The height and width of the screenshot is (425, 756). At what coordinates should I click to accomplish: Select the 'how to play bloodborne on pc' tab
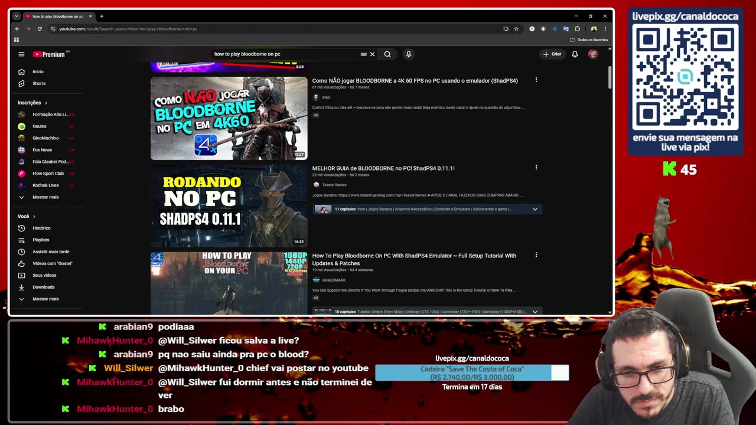58,16
